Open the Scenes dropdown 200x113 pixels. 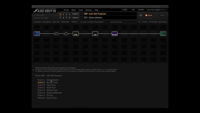(76, 18)
